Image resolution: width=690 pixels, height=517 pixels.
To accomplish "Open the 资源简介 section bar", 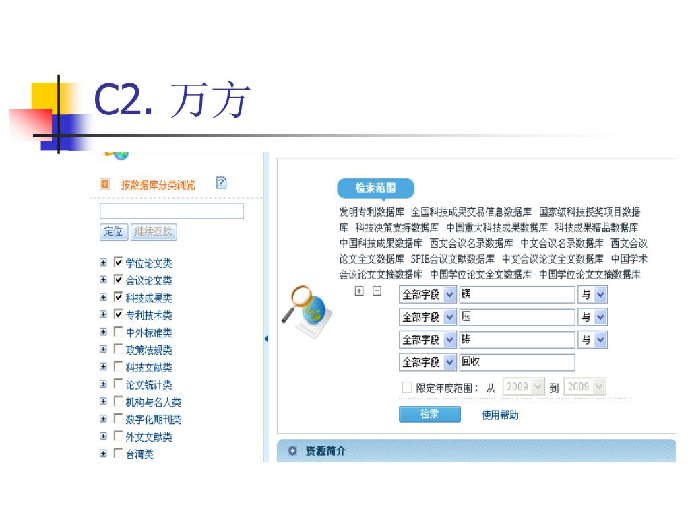I will click(x=476, y=450).
